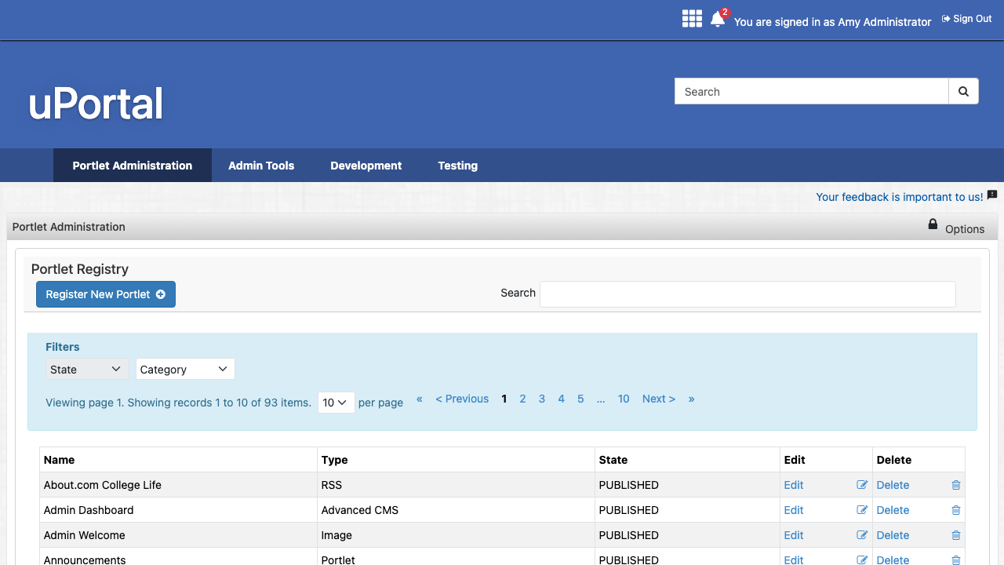Click Delete link for Admin Welcome
Image resolution: width=1004 pixels, height=565 pixels.
(893, 535)
